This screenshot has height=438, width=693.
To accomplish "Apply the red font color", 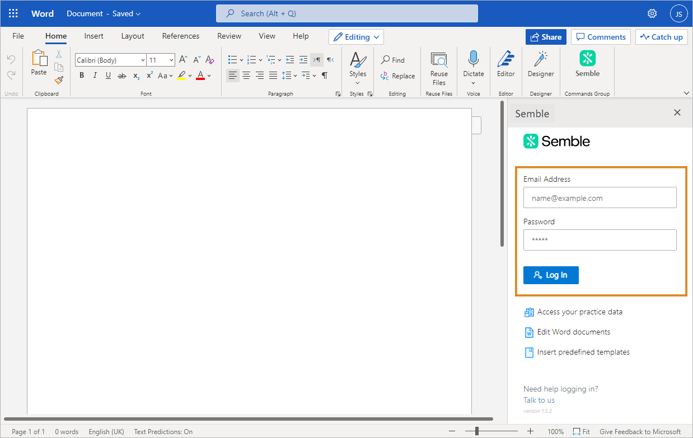I will point(200,76).
